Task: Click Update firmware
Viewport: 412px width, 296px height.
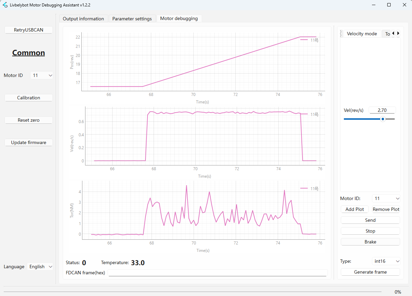Action: (28, 142)
